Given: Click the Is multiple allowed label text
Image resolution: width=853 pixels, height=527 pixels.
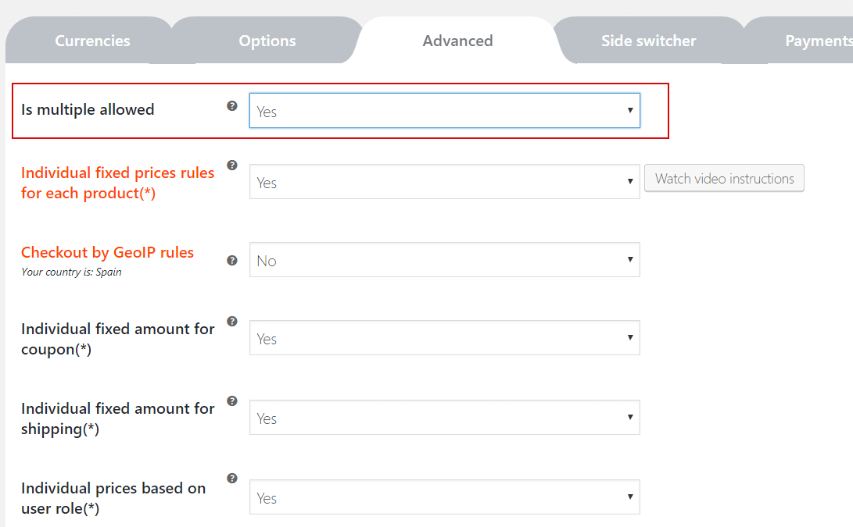Looking at the screenshot, I should 88,110.
